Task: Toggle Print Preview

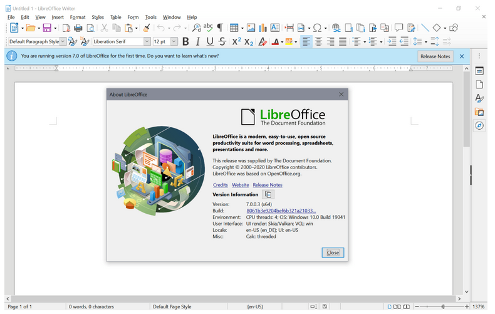Action: [x=91, y=28]
